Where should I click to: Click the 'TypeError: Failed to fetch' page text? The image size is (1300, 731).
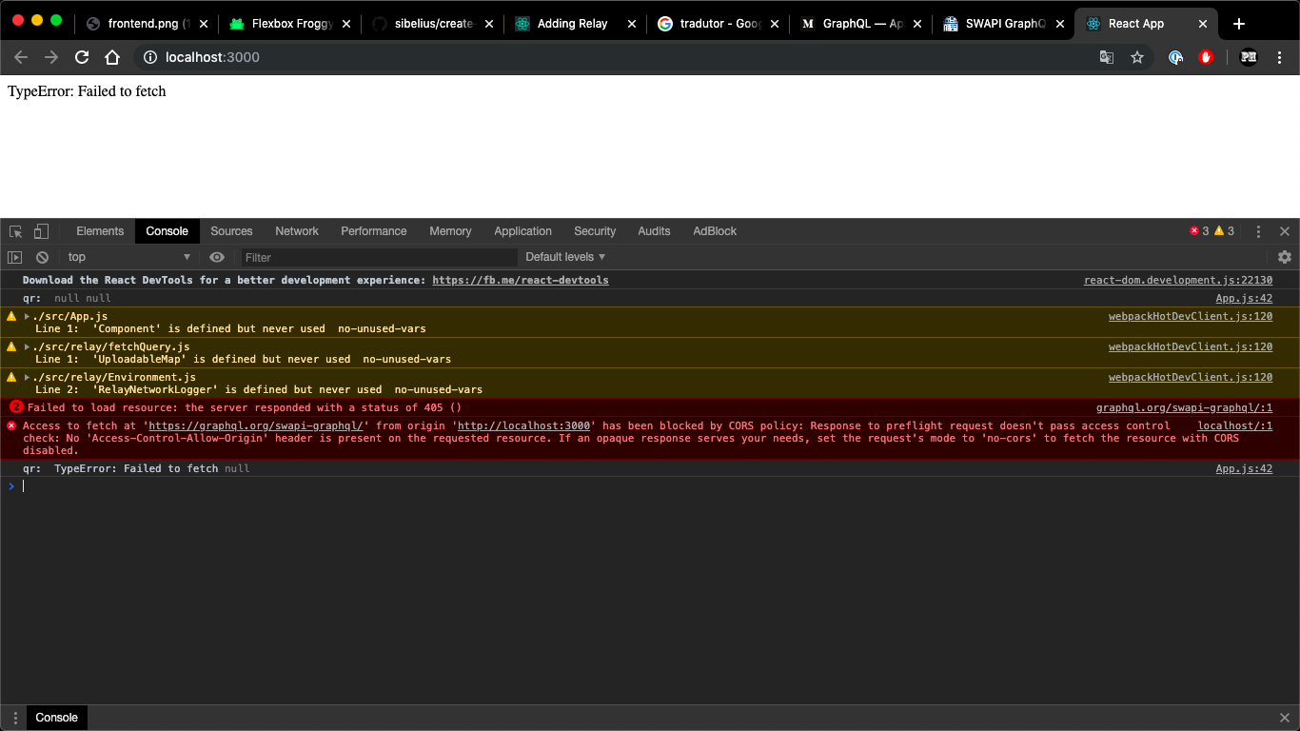coord(87,91)
